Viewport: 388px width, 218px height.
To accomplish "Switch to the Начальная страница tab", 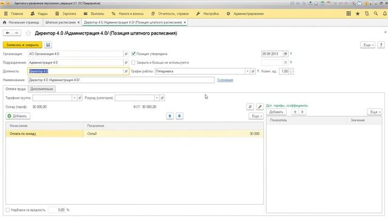I will (x=21, y=22).
